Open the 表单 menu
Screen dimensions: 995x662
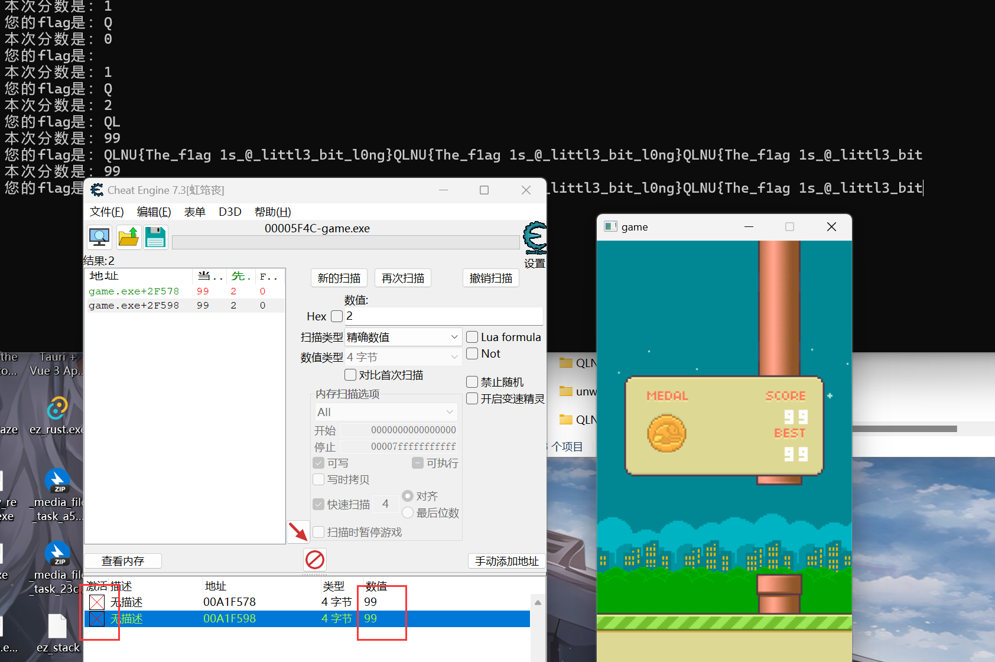[x=195, y=212]
